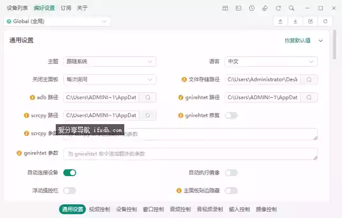Open the window arrangement layout icon
The height and width of the screenshot is (218, 342).
pyautogui.click(x=225, y=8)
